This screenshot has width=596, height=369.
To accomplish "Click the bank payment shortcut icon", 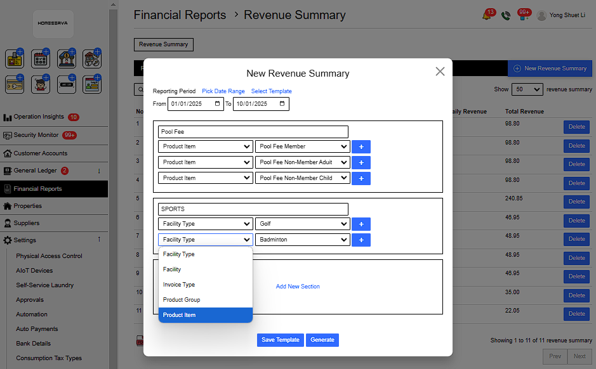I will (x=66, y=59).
